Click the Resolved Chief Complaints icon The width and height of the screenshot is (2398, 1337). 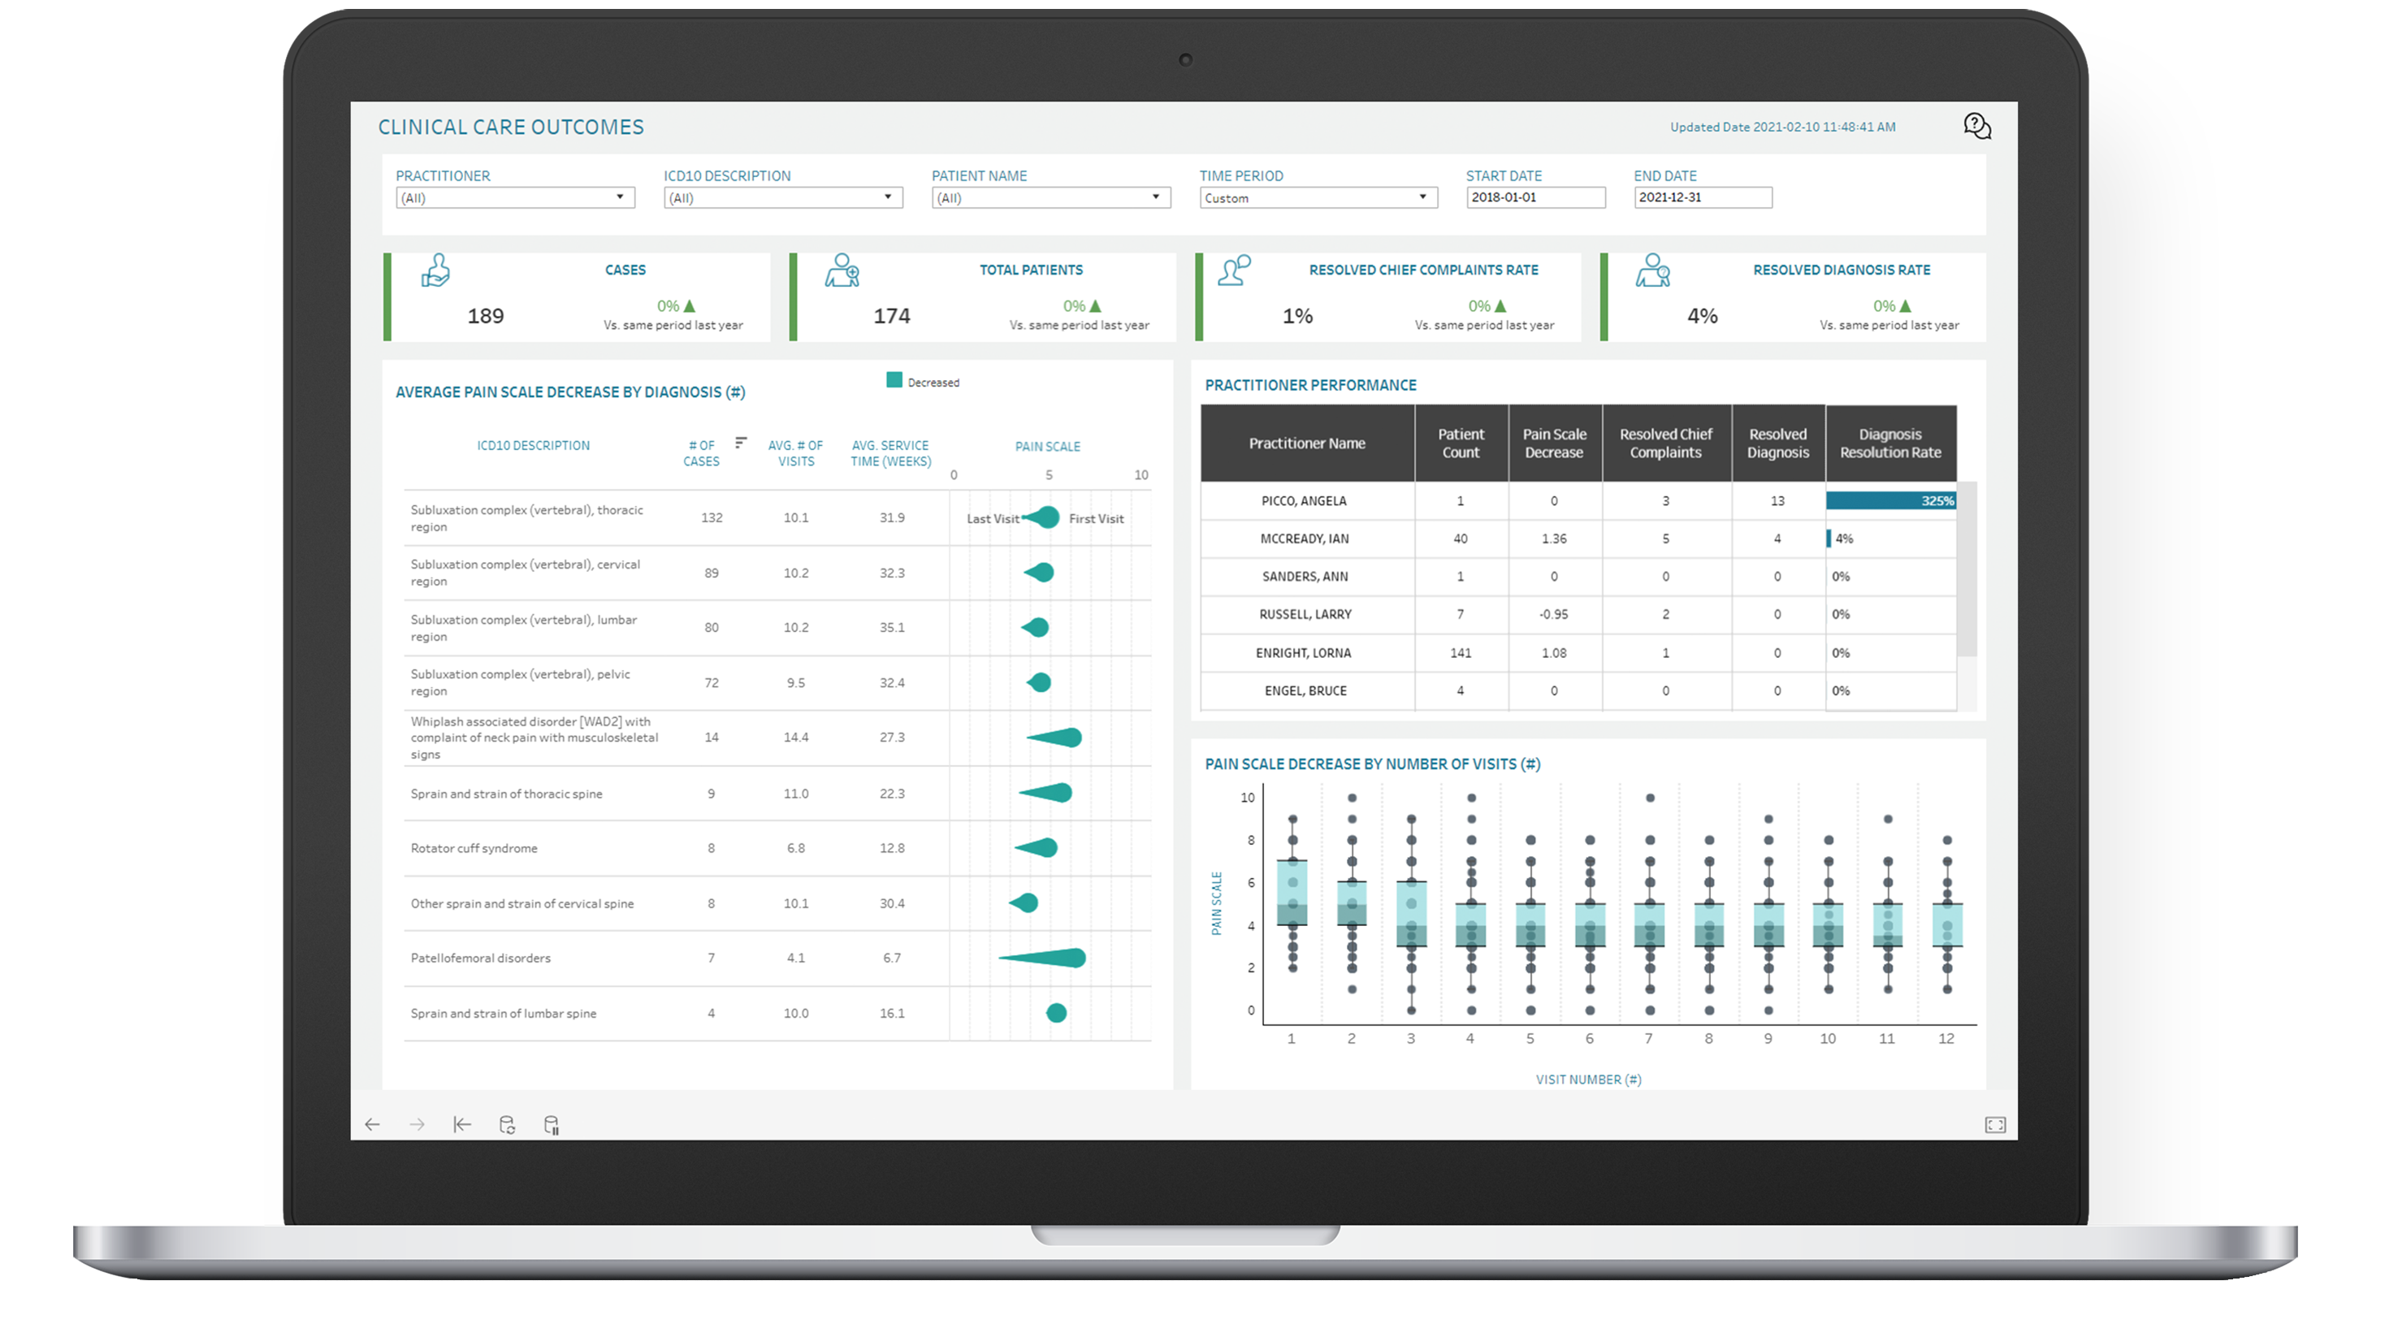tap(1235, 270)
